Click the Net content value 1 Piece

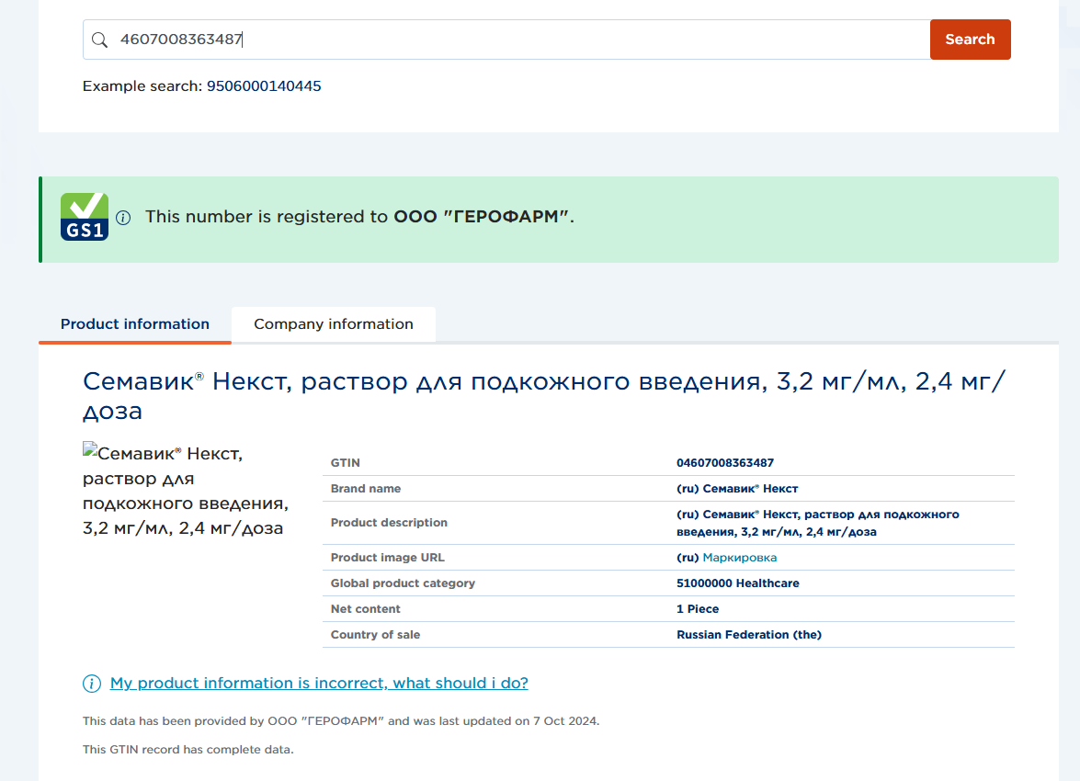point(698,609)
